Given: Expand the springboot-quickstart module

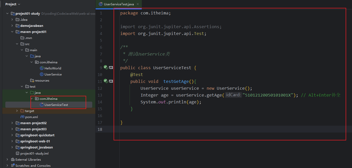Looking at the screenshot, I should point(12,135).
